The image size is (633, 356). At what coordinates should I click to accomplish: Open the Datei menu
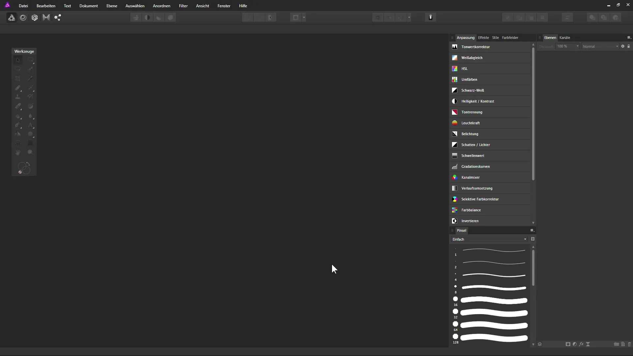click(23, 6)
